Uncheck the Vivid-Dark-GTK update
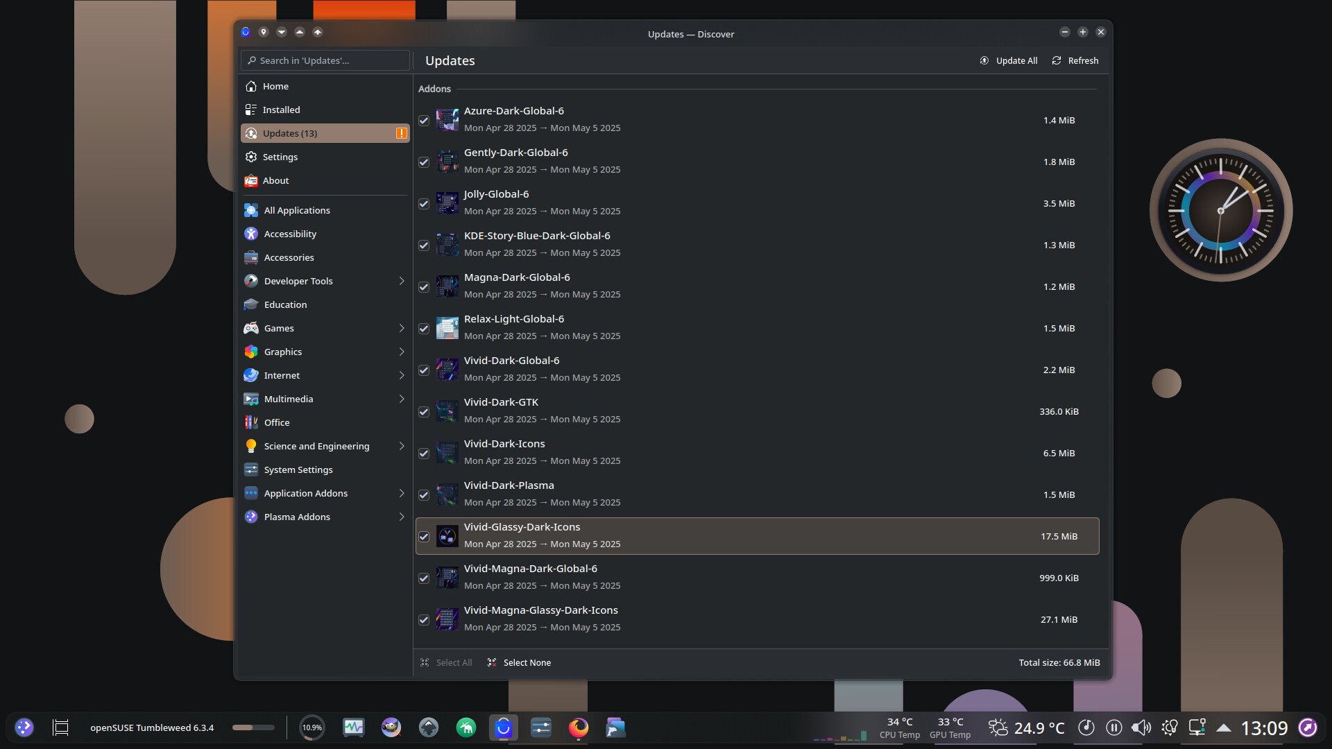Image resolution: width=1332 pixels, height=749 pixels. click(424, 412)
